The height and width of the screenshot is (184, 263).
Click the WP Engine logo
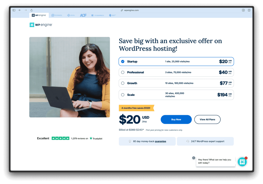click(x=41, y=25)
